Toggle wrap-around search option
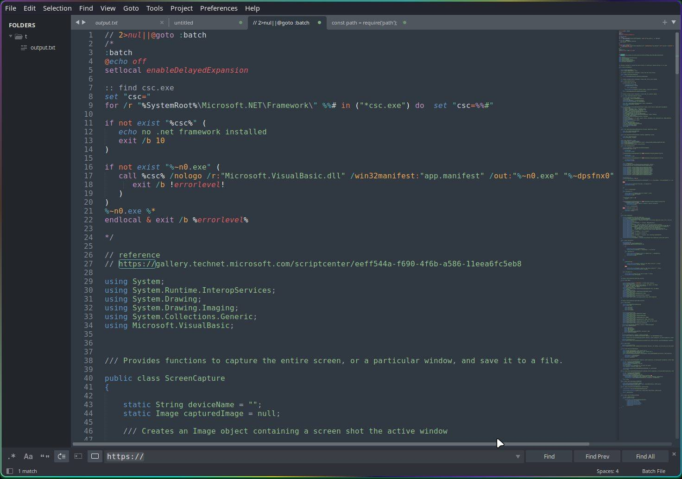This screenshot has width=682, height=479. point(62,456)
